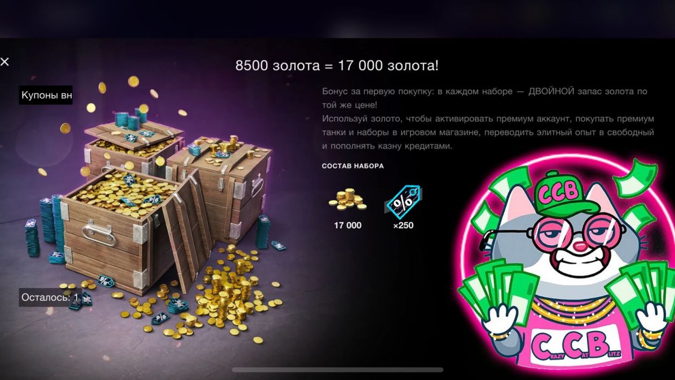Click the Осталось: 1 remaining badge

coord(50,297)
